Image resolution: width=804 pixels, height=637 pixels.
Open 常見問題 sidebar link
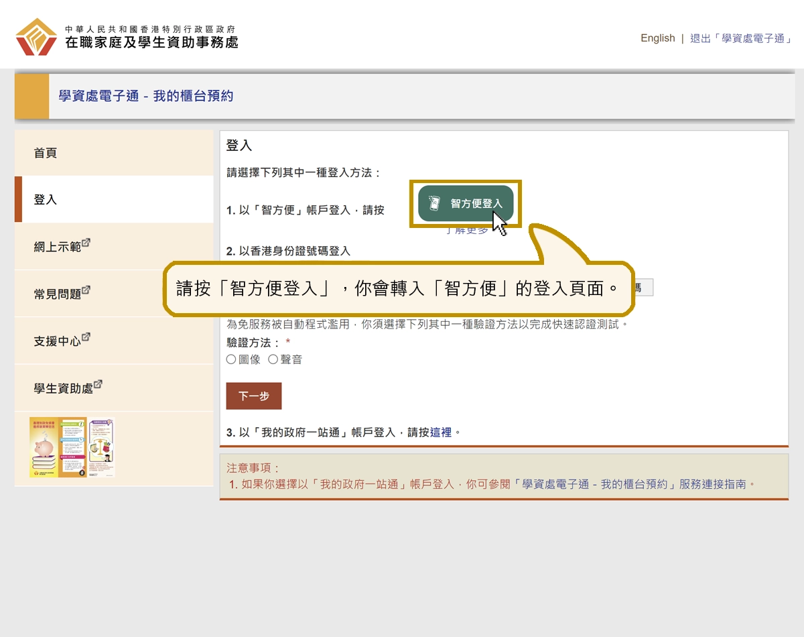[114, 294]
